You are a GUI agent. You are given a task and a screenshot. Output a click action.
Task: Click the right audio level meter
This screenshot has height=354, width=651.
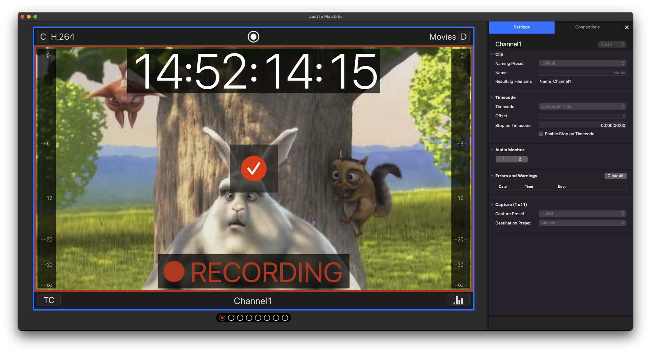pyautogui.click(x=461, y=169)
